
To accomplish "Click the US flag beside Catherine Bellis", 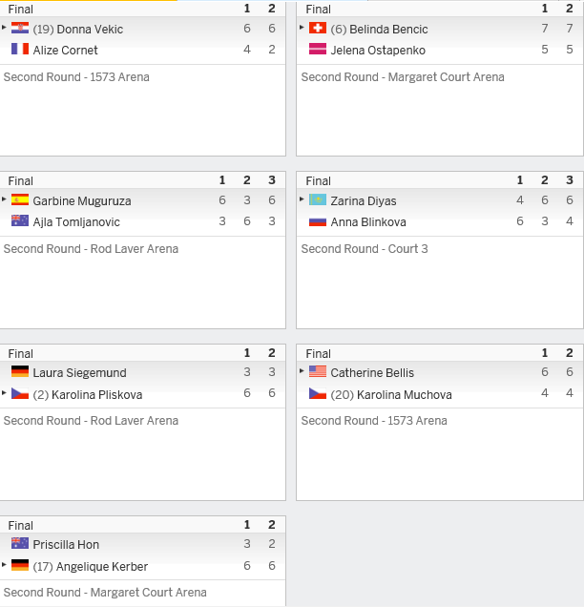I will pyautogui.click(x=318, y=371).
